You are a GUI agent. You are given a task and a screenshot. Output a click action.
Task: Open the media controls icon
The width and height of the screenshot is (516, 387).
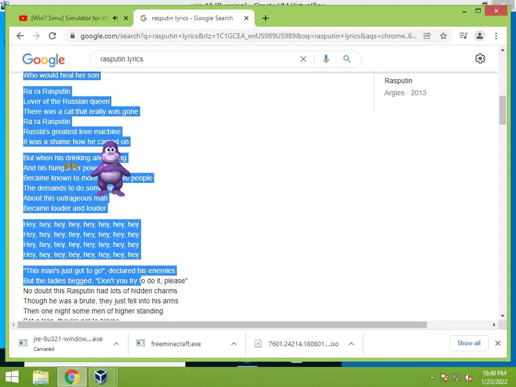(x=464, y=36)
